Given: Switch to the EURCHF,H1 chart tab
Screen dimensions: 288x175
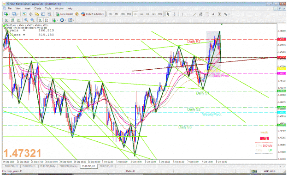Looking at the screenshot, I should click(x=106, y=166).
